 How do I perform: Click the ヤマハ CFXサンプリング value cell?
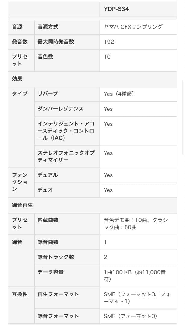point(133,27)
